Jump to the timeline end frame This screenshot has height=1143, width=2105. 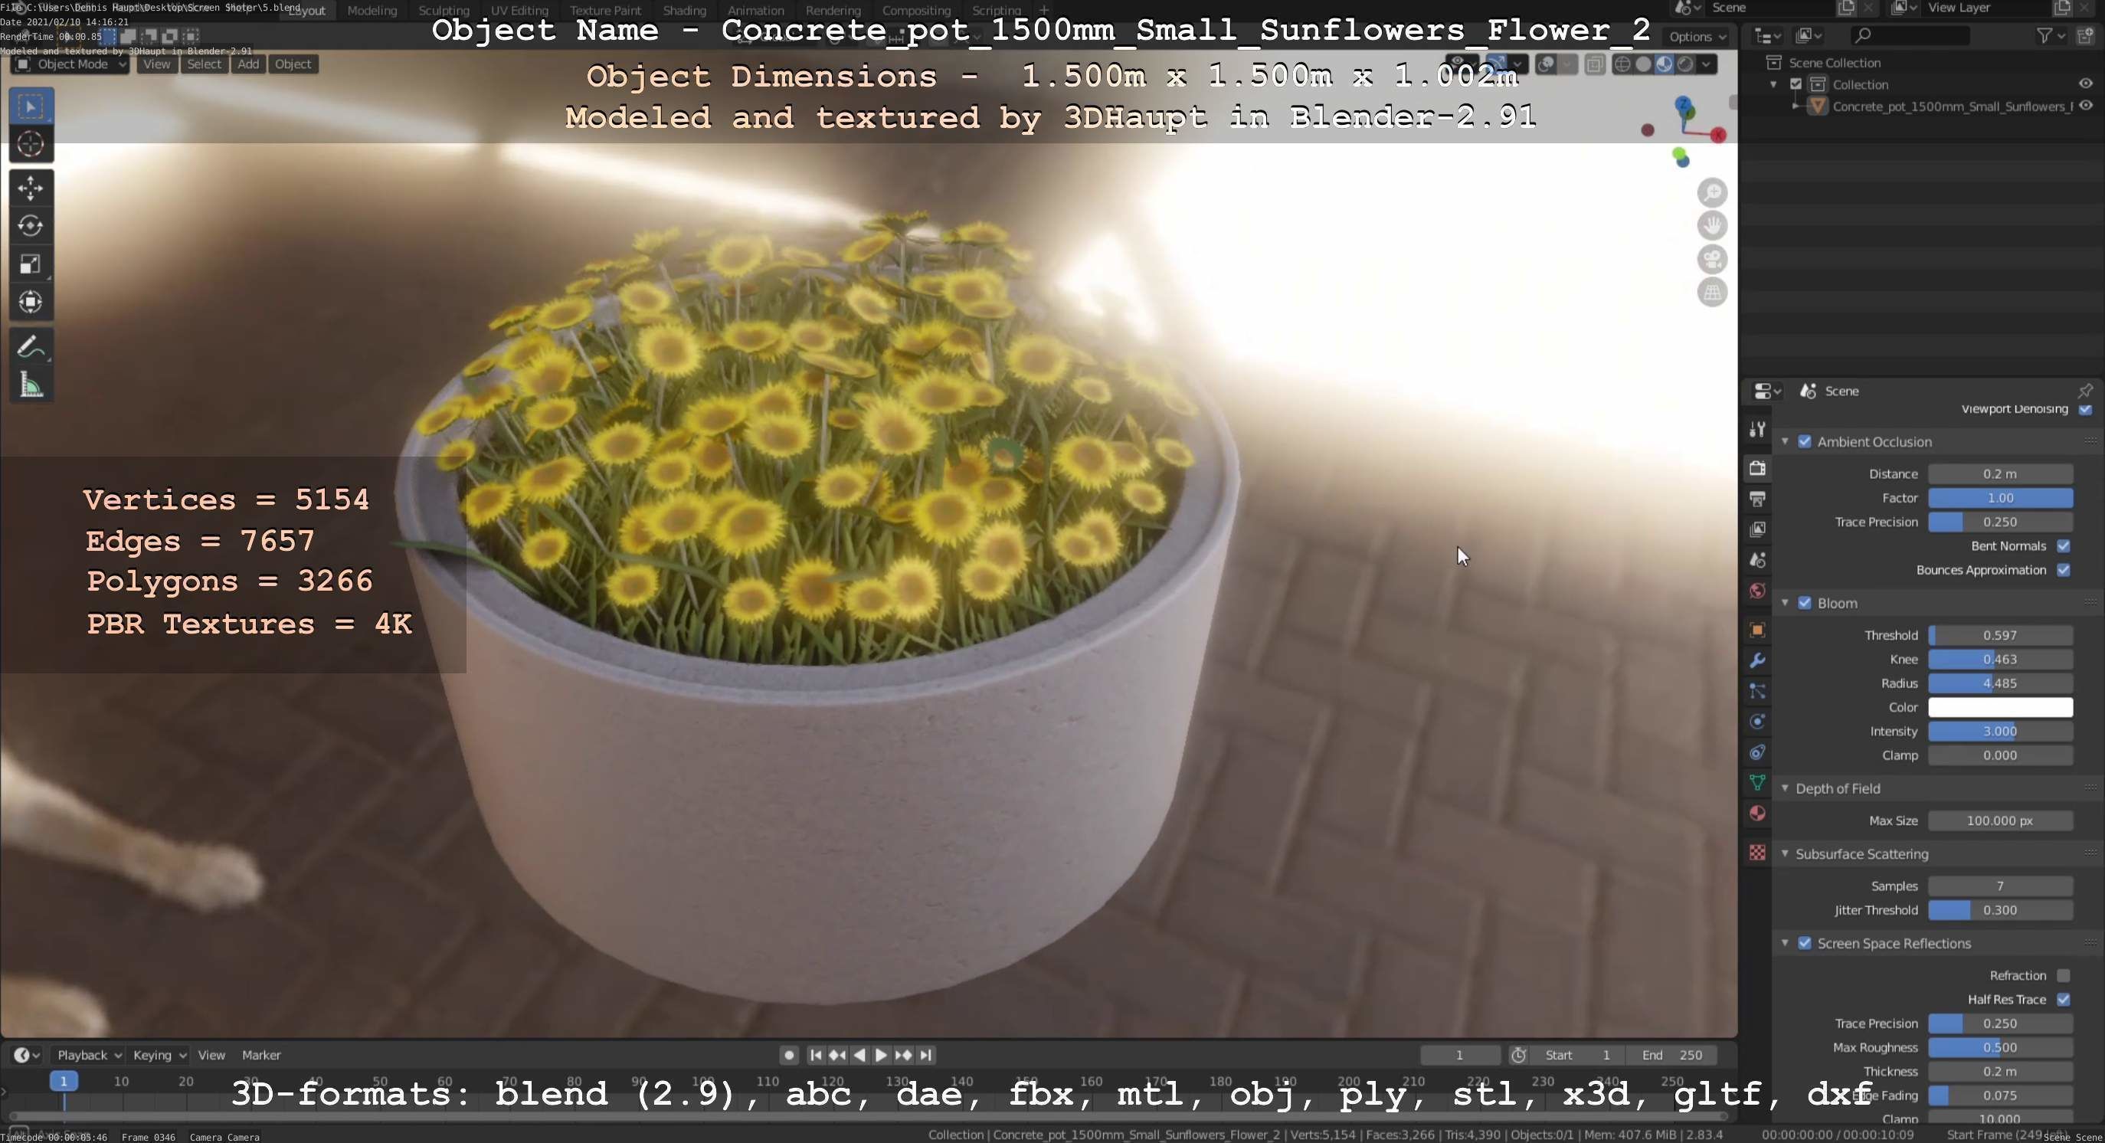point(926,1055)
